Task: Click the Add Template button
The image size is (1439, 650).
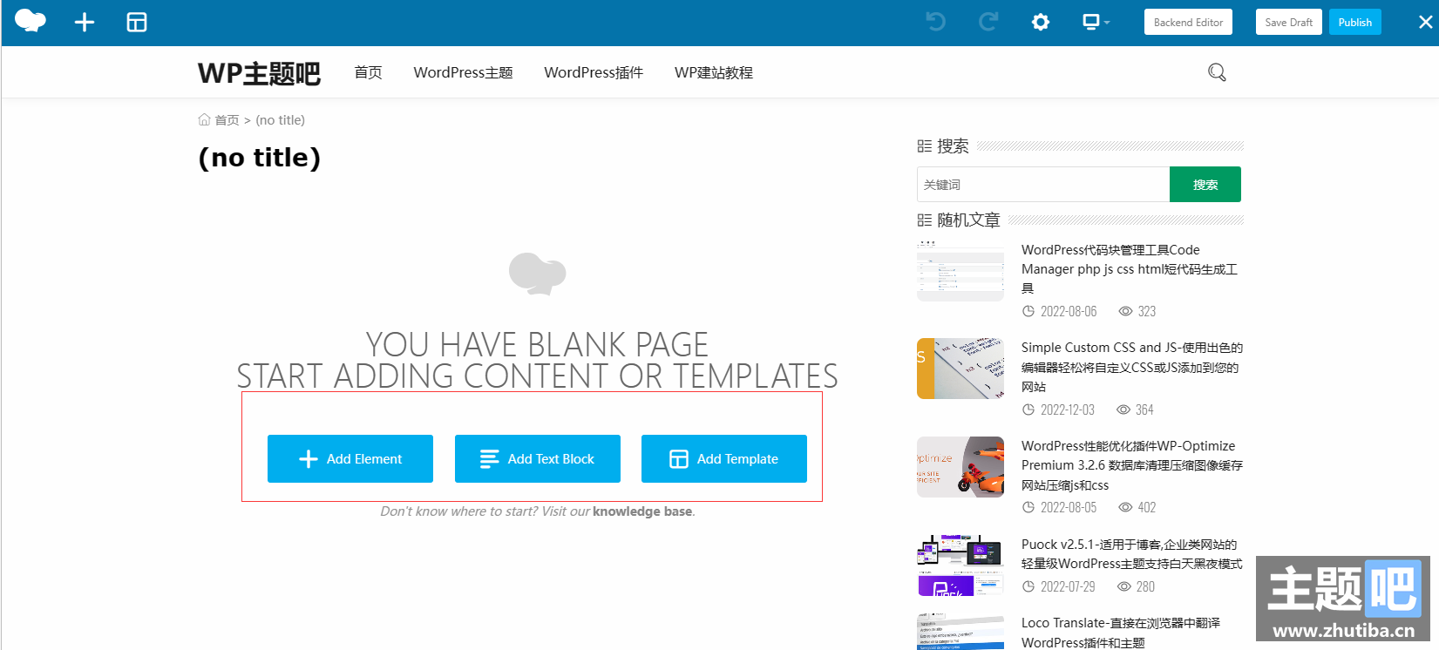Action: tap(724, 458)
